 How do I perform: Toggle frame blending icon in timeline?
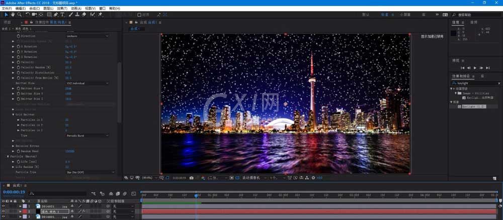pos(118,194)
